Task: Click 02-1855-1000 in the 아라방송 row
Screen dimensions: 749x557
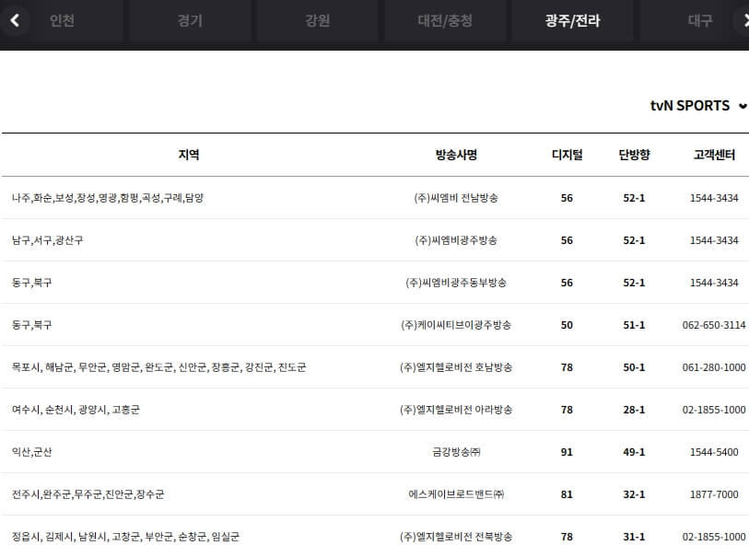Action: pyautogui.click(x=714, y=410)
